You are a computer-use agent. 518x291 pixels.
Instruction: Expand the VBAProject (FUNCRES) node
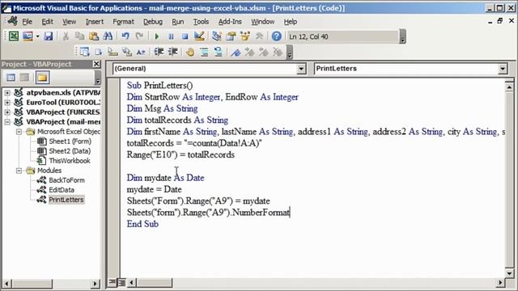(7, 112)
